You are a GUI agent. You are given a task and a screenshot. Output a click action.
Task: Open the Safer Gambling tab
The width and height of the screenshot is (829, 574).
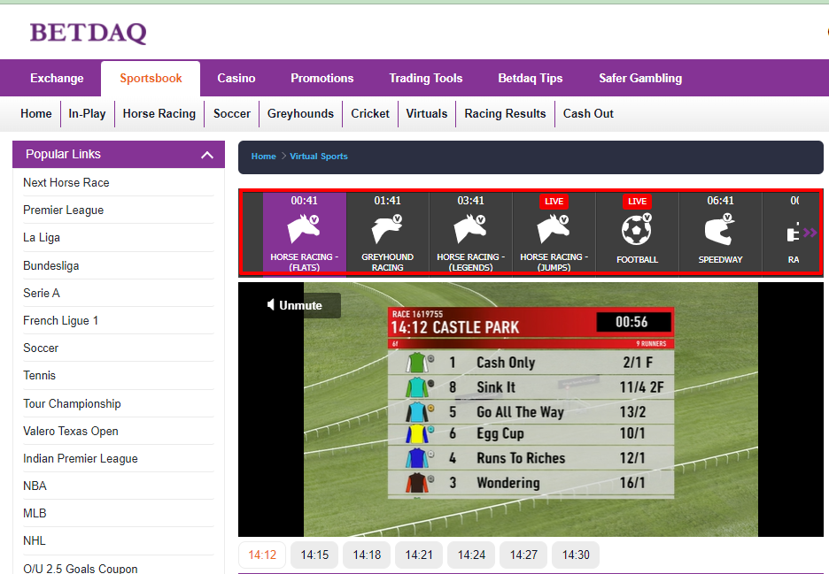click(640, 78)
